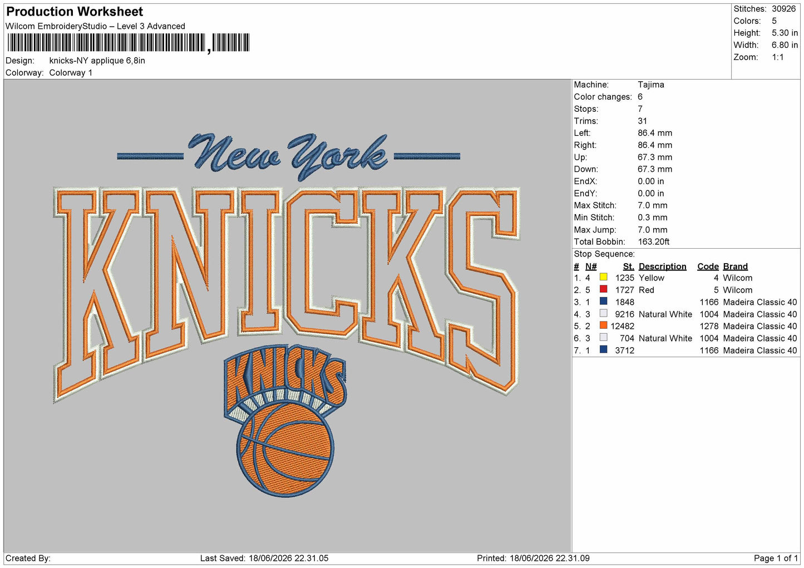Click the Width value 6.80 in
This screenshot has width=804, height=568.
785,45
